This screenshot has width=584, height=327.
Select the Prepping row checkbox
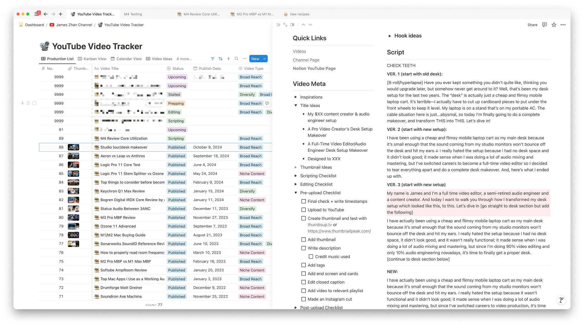(x=34, y=103)
